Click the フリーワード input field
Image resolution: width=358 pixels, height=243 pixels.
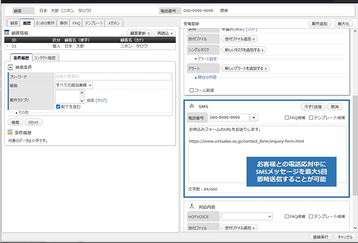coord(113,77)
